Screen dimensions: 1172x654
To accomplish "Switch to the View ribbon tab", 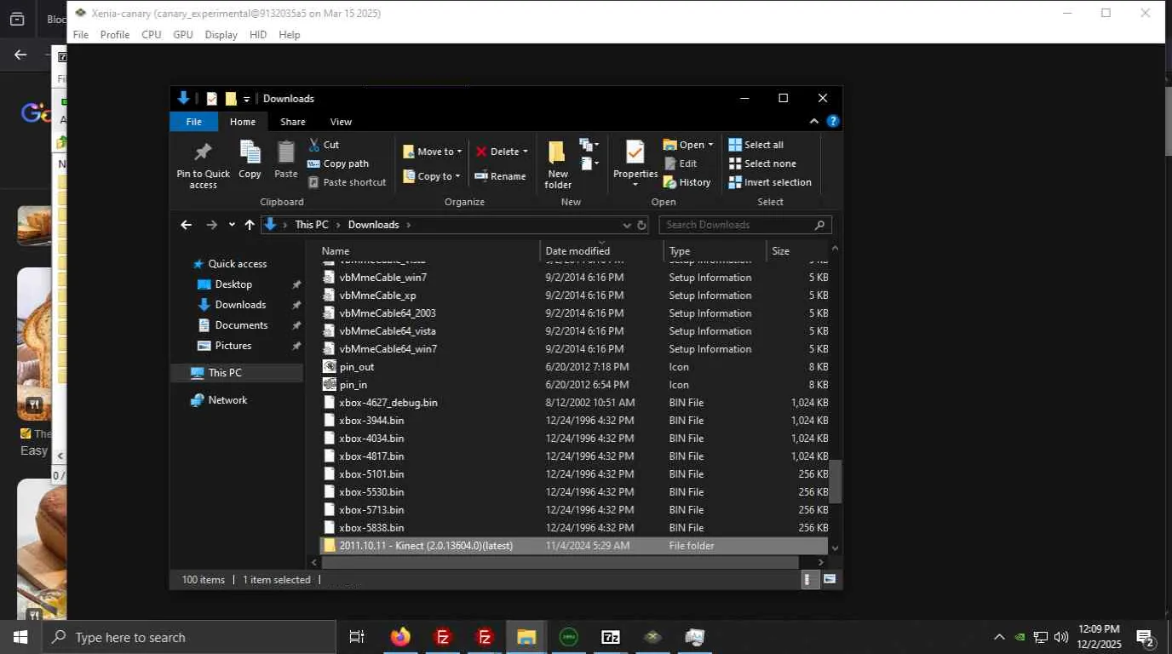I will point(341,122).
